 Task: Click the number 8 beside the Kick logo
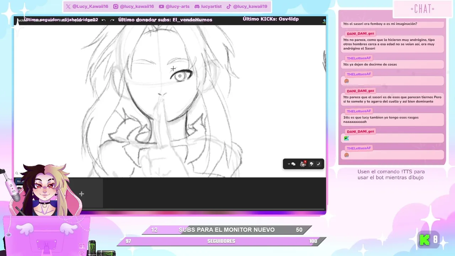point(435,240)
